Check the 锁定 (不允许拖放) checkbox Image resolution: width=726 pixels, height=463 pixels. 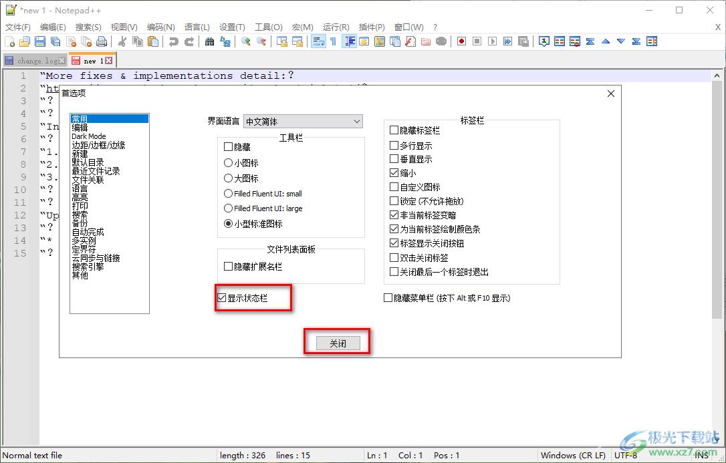tap(394, 200)
